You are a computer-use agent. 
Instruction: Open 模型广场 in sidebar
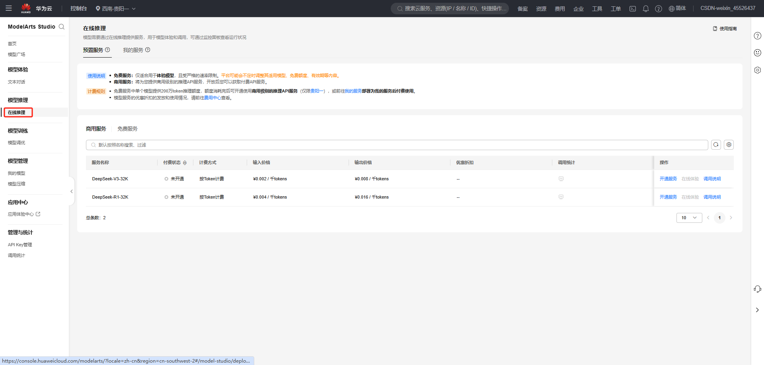click(x=16, y=54)
